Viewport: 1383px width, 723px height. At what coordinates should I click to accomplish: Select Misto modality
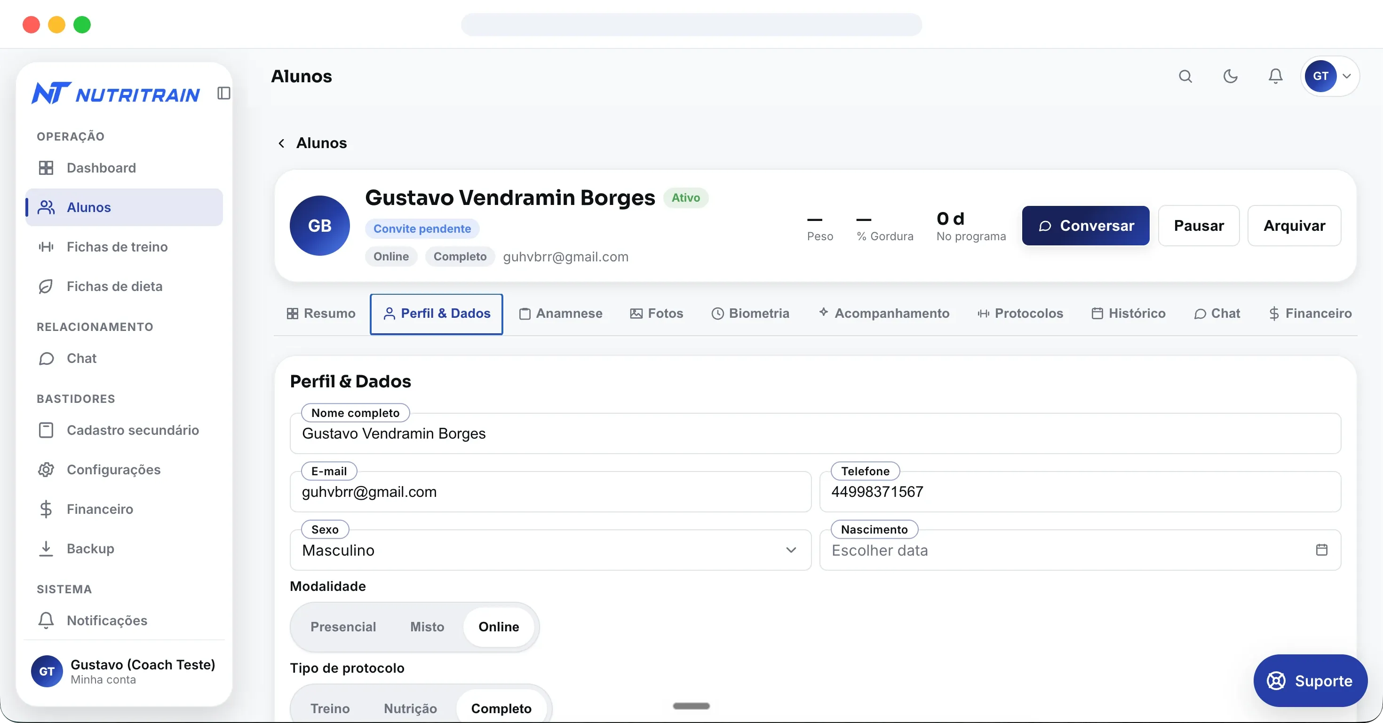click(427, 627)
